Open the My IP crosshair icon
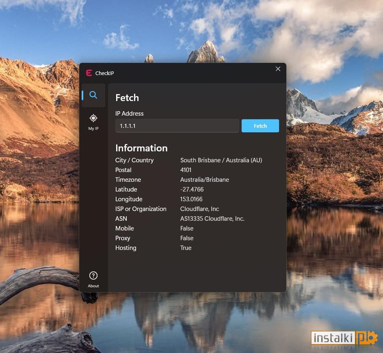 [93, 118]
